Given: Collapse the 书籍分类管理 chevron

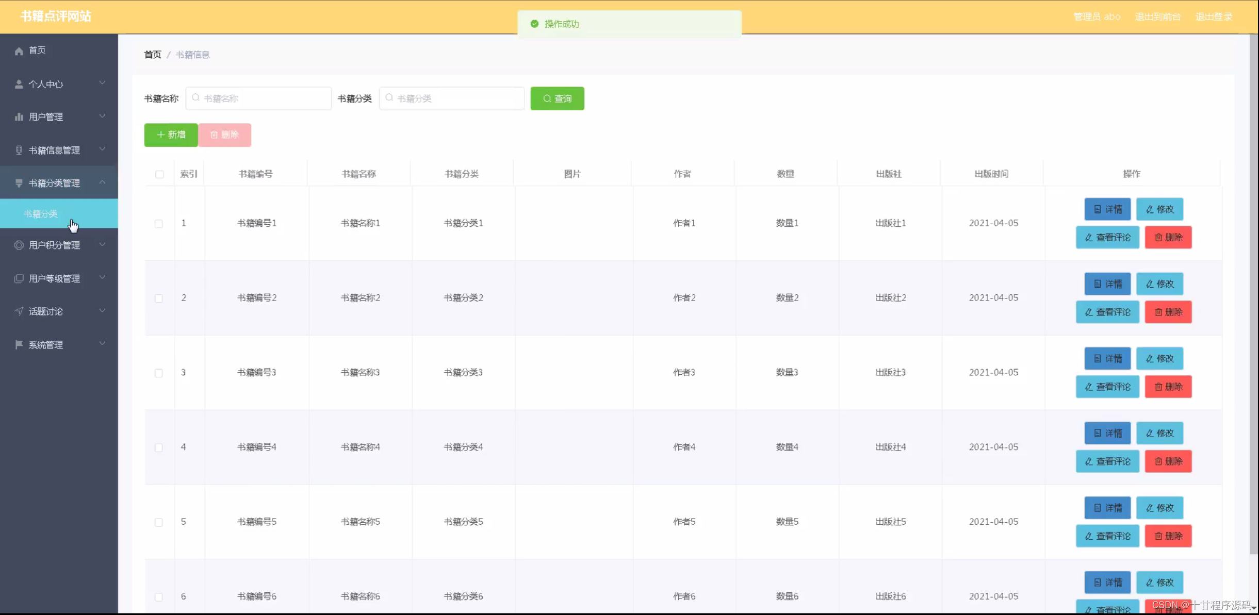Looking at the screenshot, I should coord(102,182).
